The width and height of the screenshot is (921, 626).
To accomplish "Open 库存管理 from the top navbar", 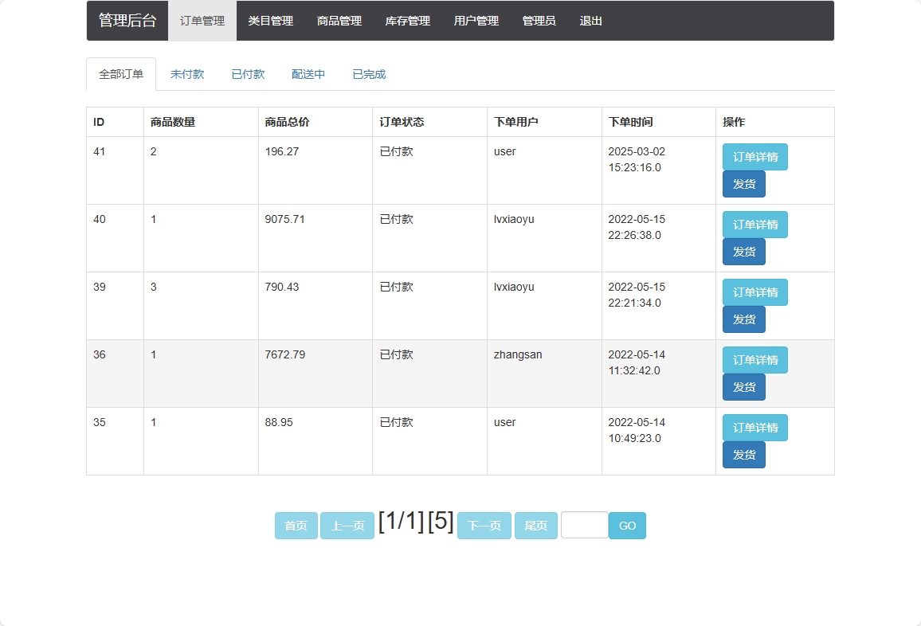I will tap(408, 21).
